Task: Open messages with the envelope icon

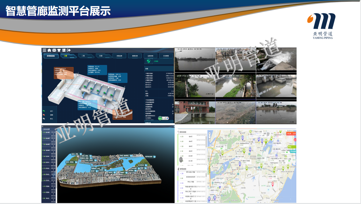Action: (54, 50)
